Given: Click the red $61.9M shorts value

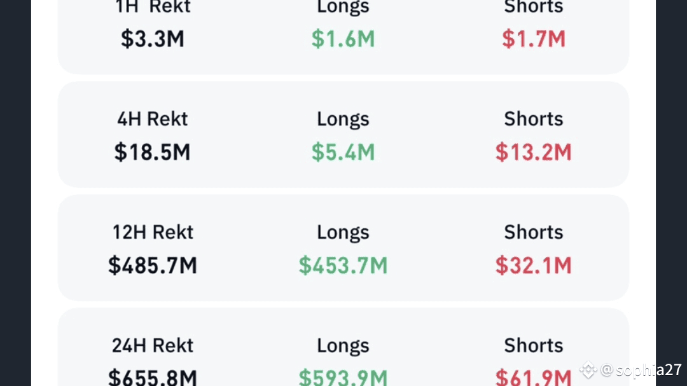Looking at the screenshot, I should [x=534, y=377].
